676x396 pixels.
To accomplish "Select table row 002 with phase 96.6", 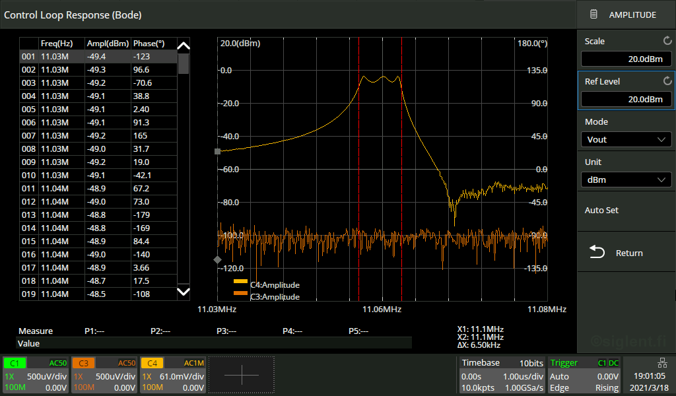I will pos(98,70).
